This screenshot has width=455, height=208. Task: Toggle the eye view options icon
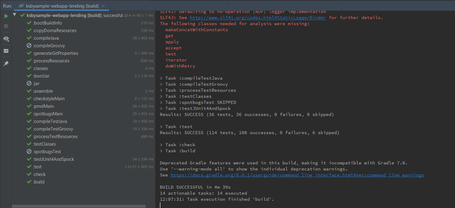(x=6, y=39)
